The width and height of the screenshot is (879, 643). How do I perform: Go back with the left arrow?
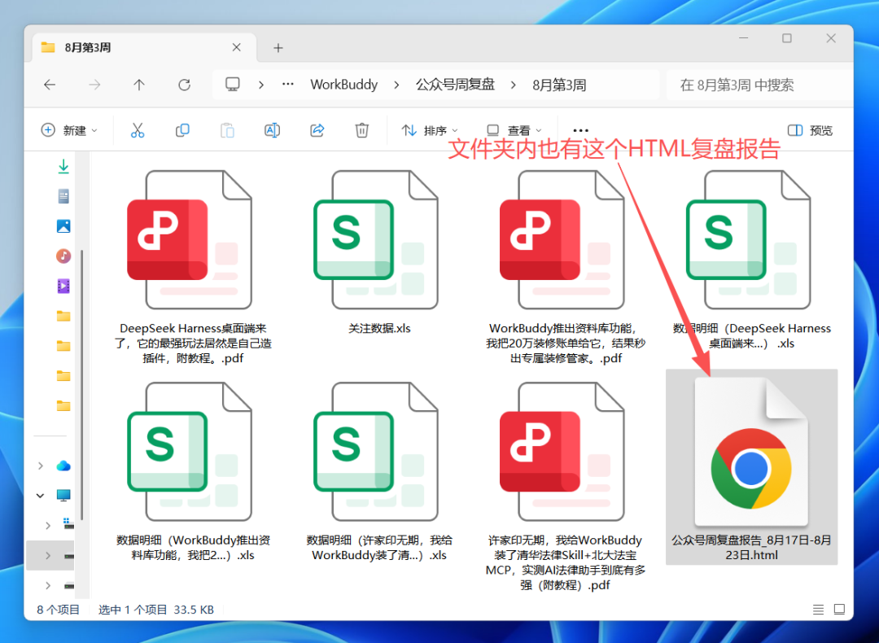pyautogui.click(x=50, y=85)
